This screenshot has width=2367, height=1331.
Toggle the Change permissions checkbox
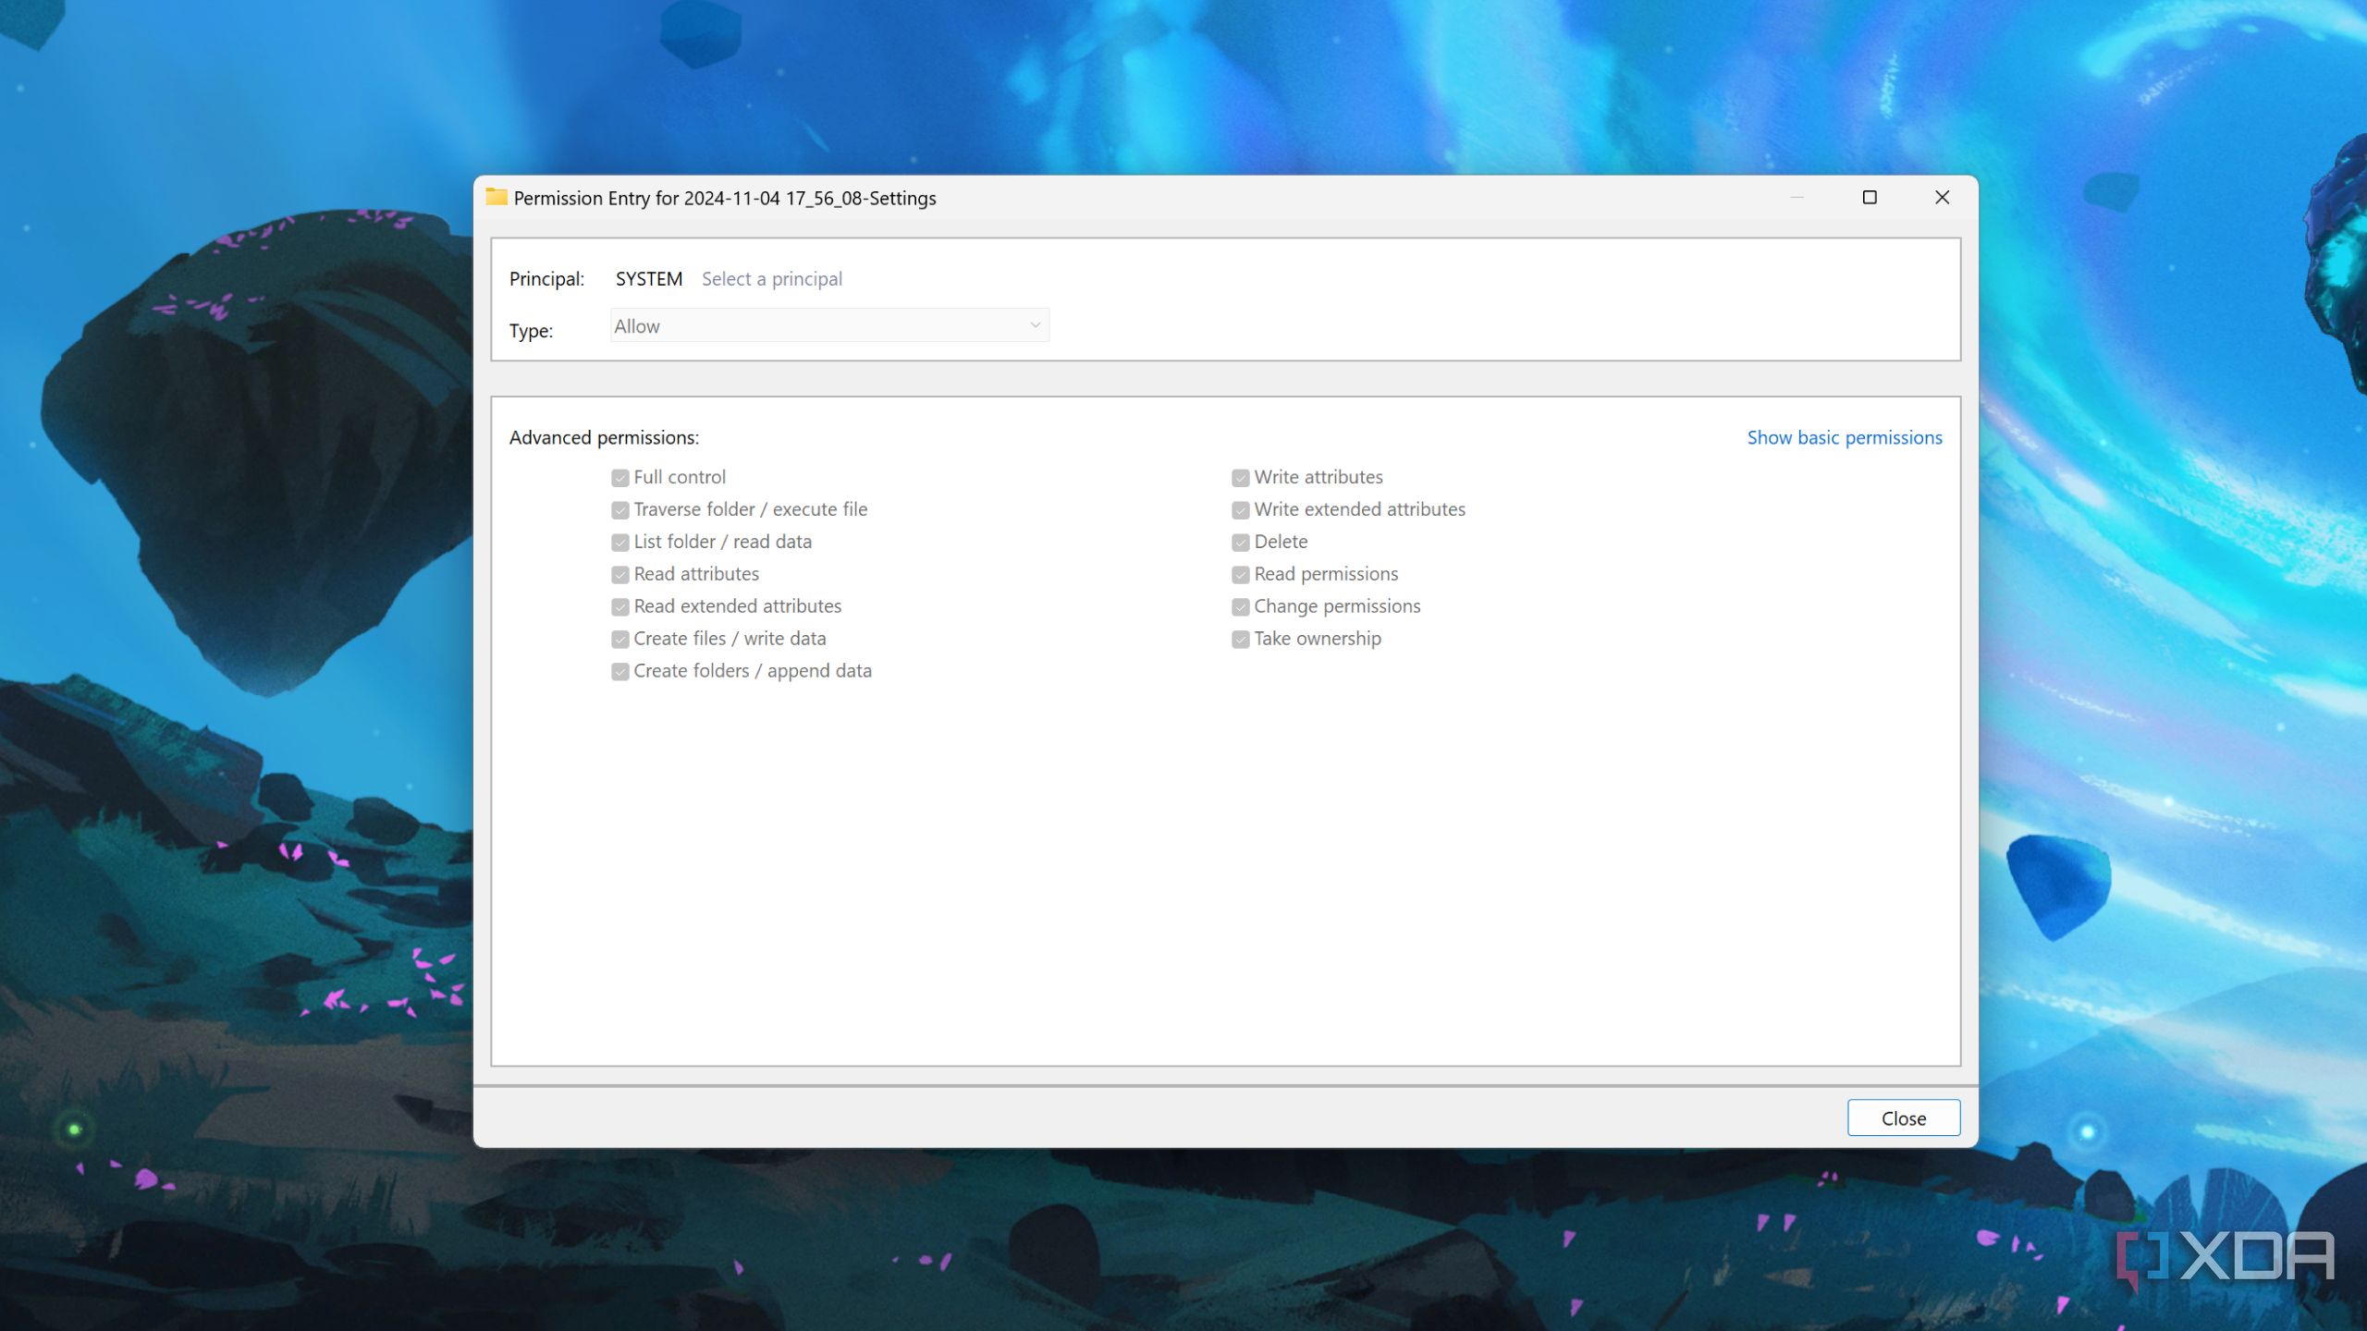point(1240,607)
